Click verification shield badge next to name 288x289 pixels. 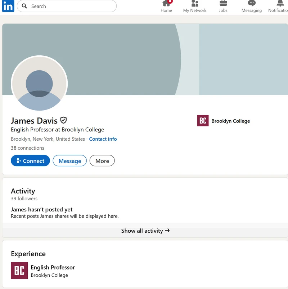(x=63, y=120)
